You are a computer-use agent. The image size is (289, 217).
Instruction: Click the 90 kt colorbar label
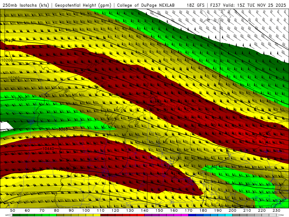[71, 210]
